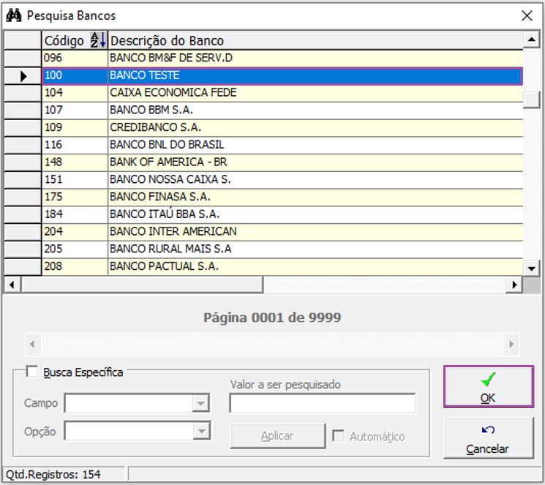Select row BANCO PACTUAL S.A.
Screen dimensions: 545x485
(x=282, y=267)
